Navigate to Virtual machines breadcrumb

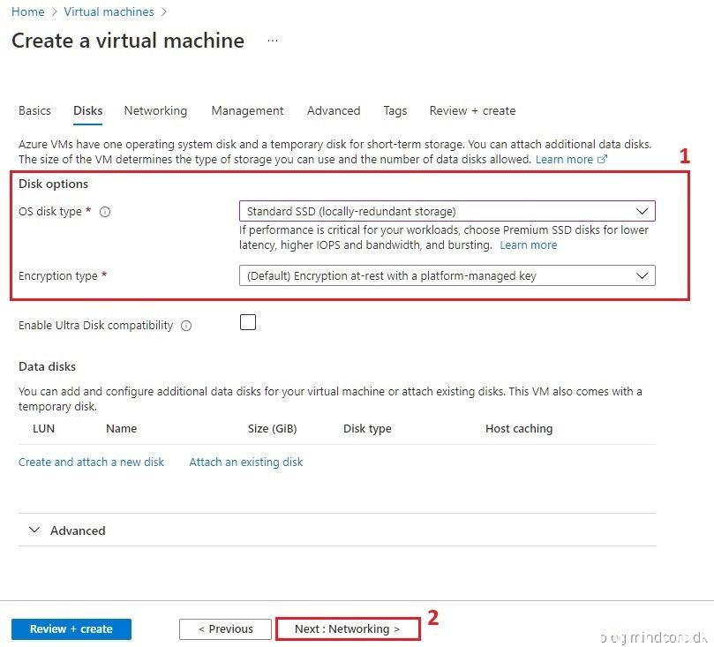point(109,11)
